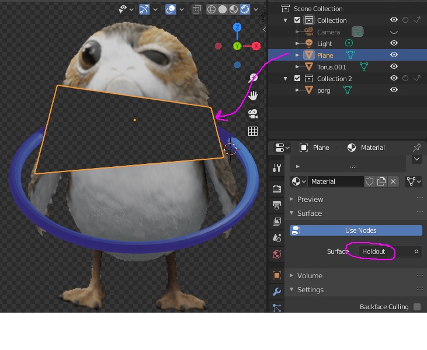Click the Use Nodes button
The image size is (427, 350).
(x=356, y=230)
